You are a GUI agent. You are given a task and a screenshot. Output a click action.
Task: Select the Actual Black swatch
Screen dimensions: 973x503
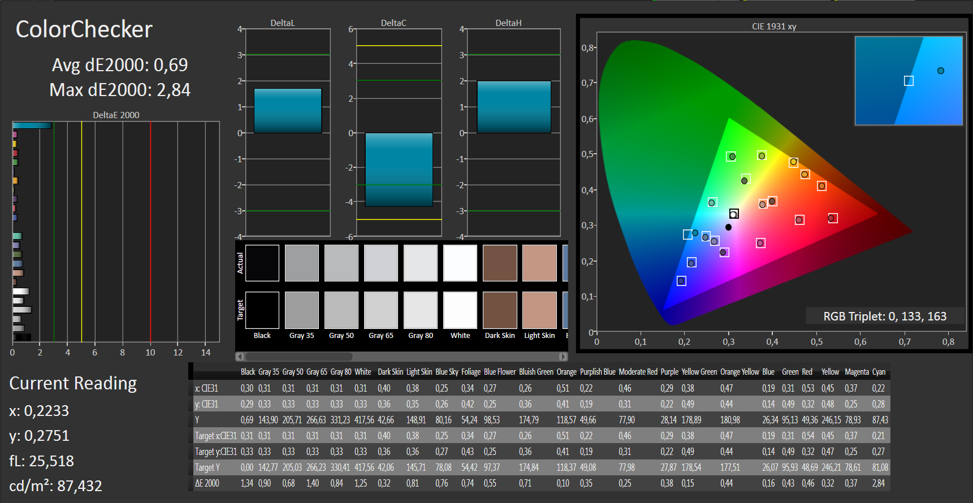coord(262,263)
